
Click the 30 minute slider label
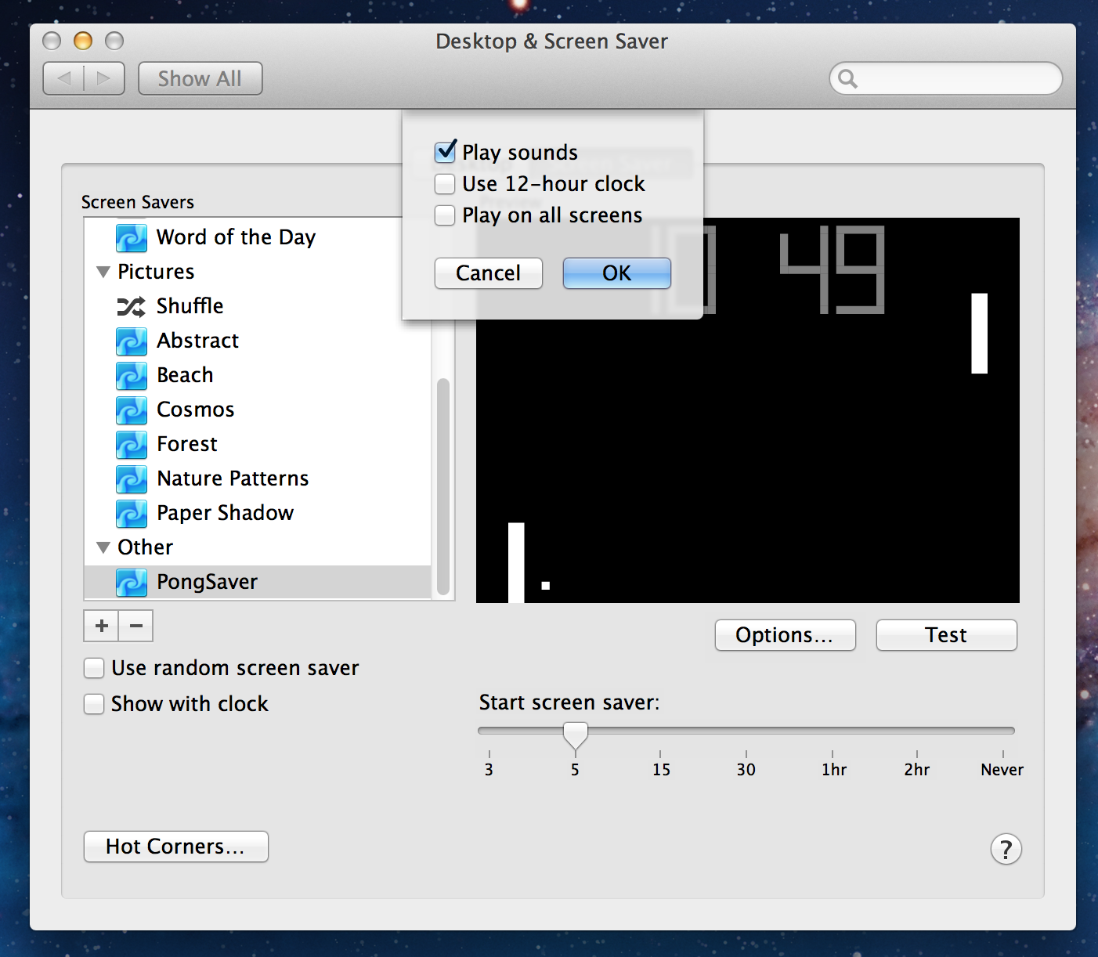(x=746, y=770)
